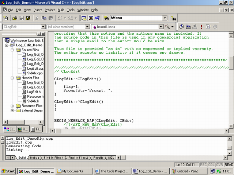Click the Build project icon
234x175 pixels.
(188, 27)
